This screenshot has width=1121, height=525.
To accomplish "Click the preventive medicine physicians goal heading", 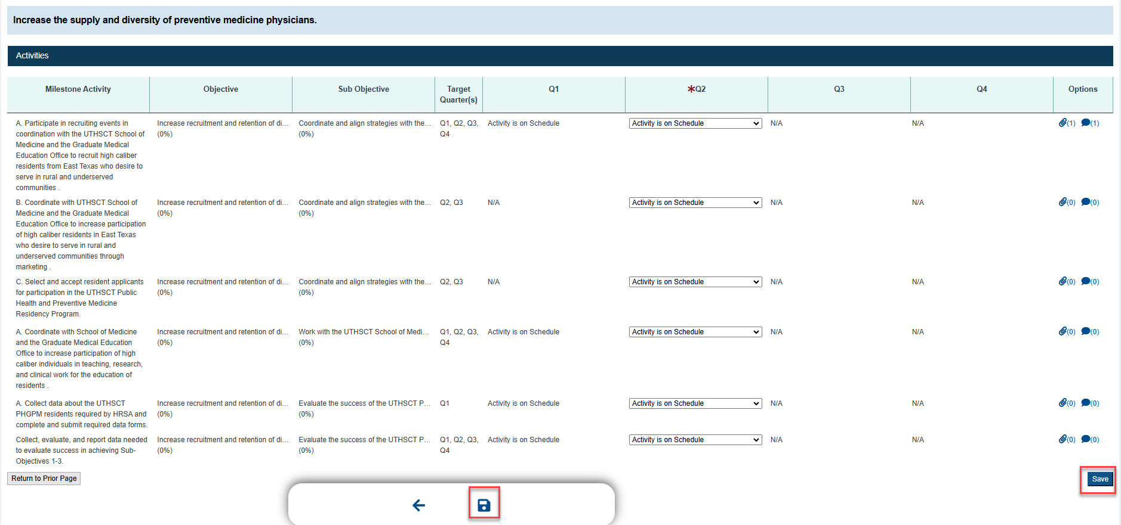I will point(165,20).
